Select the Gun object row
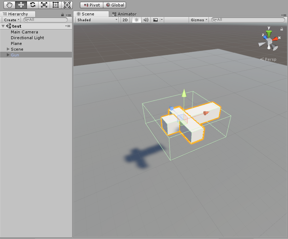The image size is (288, 239). tap(36, 55)
